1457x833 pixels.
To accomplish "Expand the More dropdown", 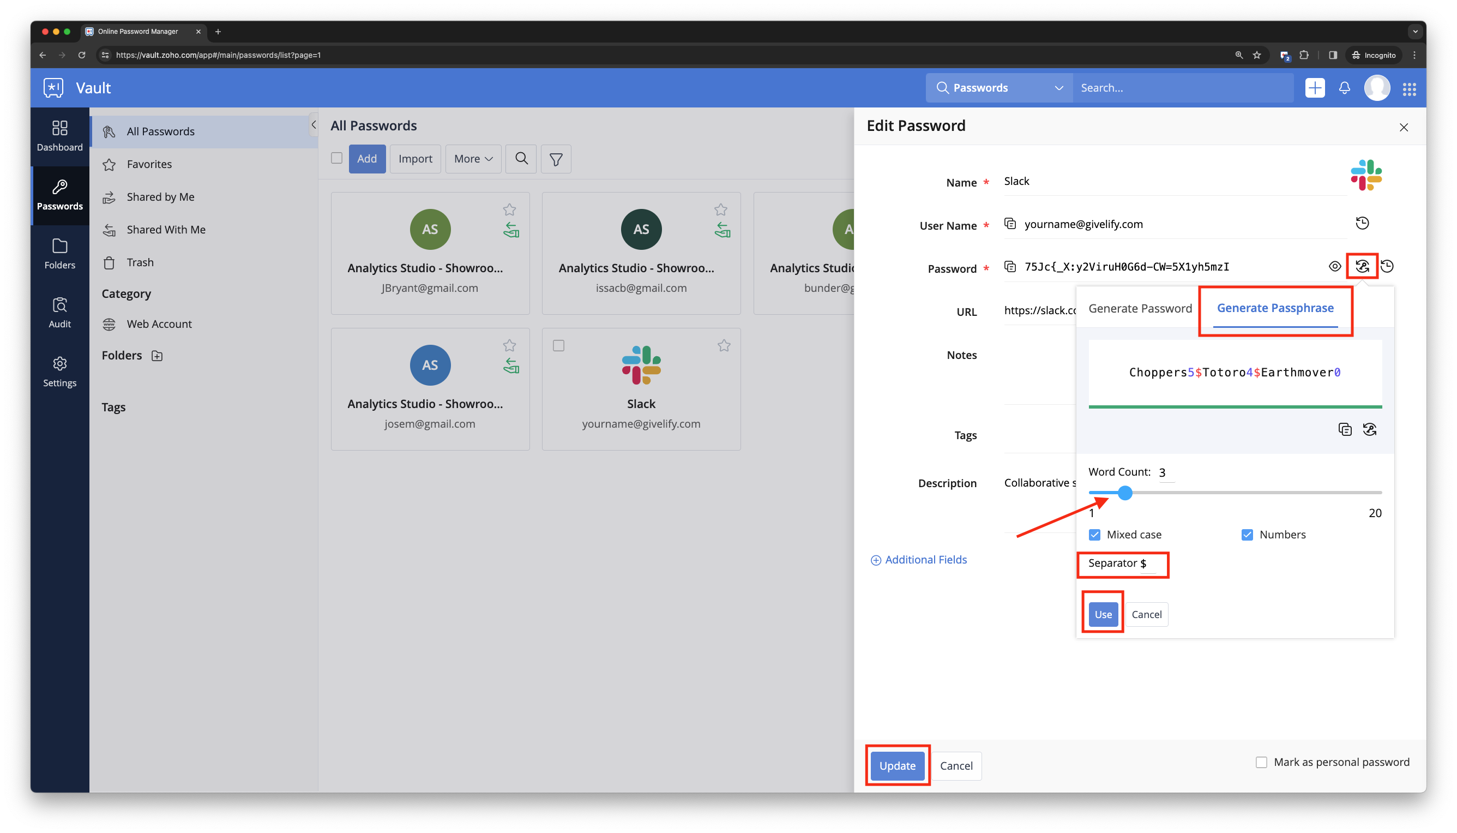I will [472, 159].
